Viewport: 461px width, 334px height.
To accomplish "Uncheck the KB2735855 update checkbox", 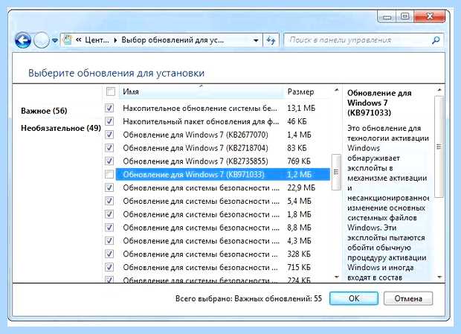I will 109,161.
